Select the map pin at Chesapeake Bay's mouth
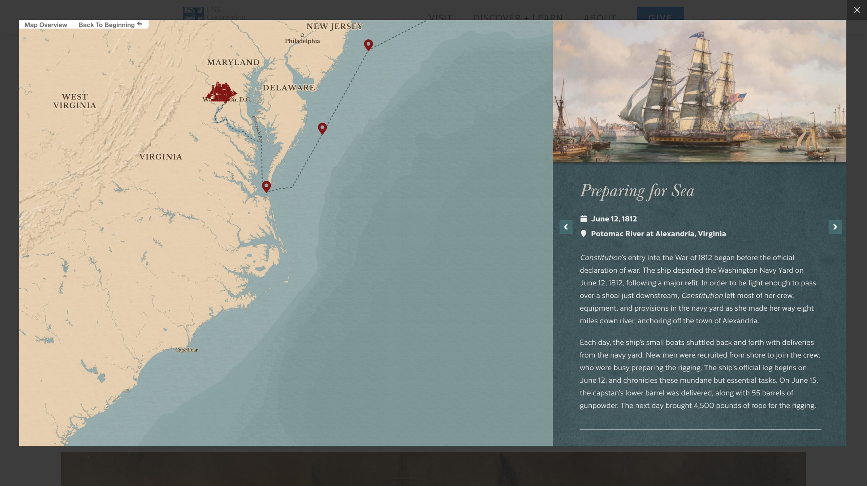 [x=266, y=187]
